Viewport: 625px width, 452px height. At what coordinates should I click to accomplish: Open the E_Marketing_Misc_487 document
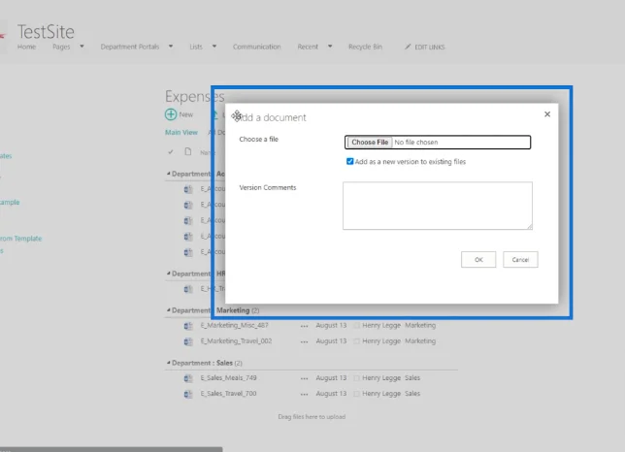point(235,325)
